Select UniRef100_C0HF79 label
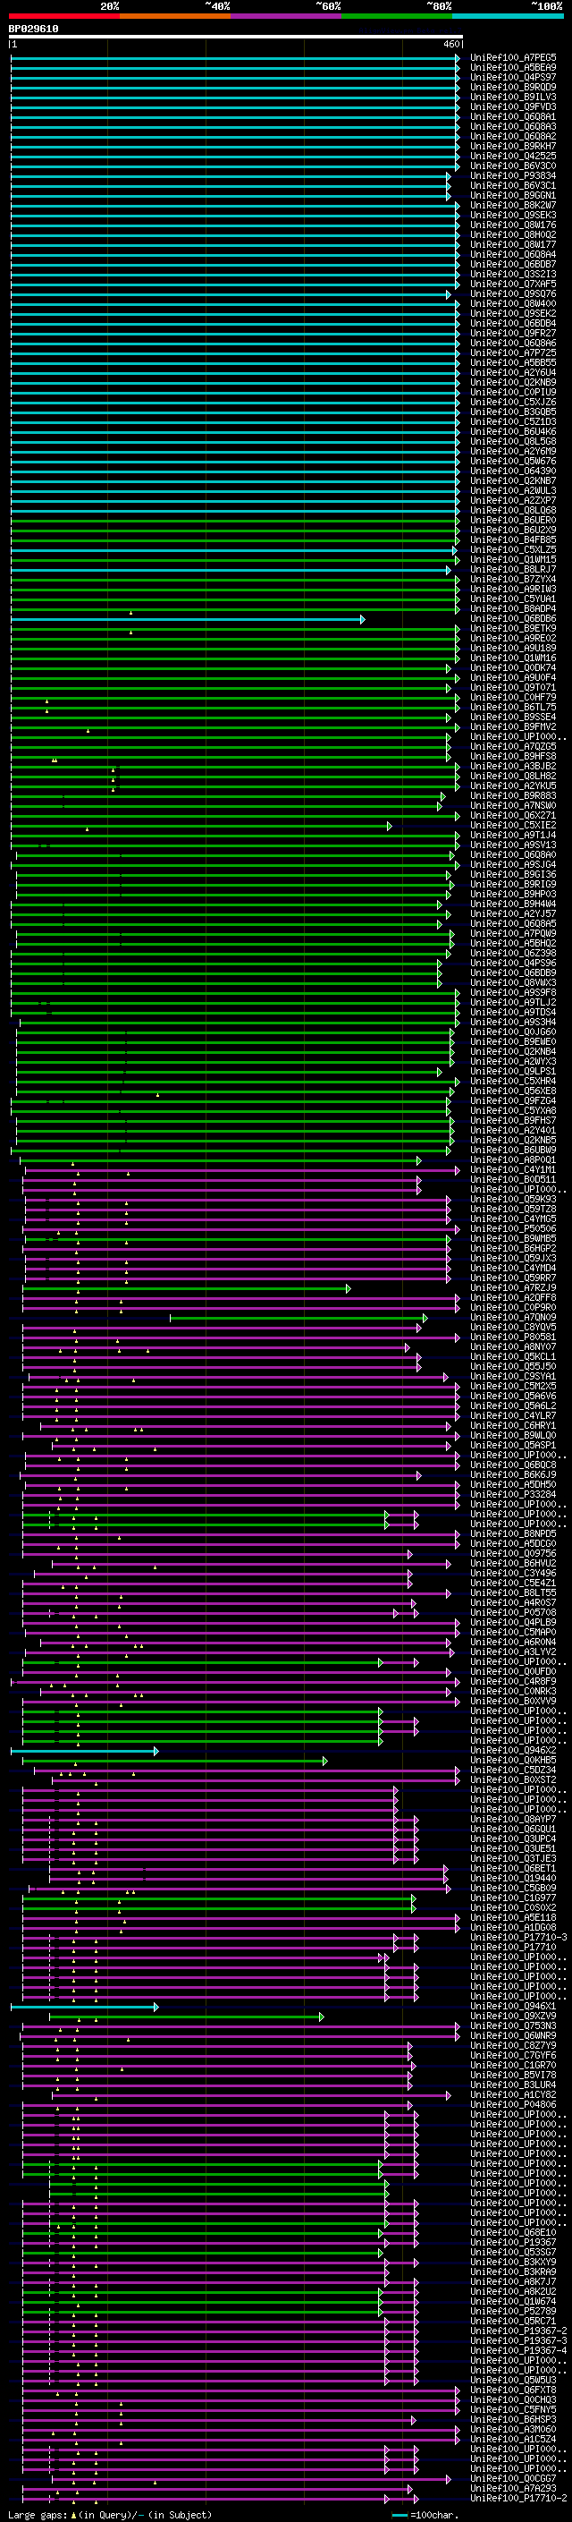The image size is (572, 2522). (x=513, y=698)
